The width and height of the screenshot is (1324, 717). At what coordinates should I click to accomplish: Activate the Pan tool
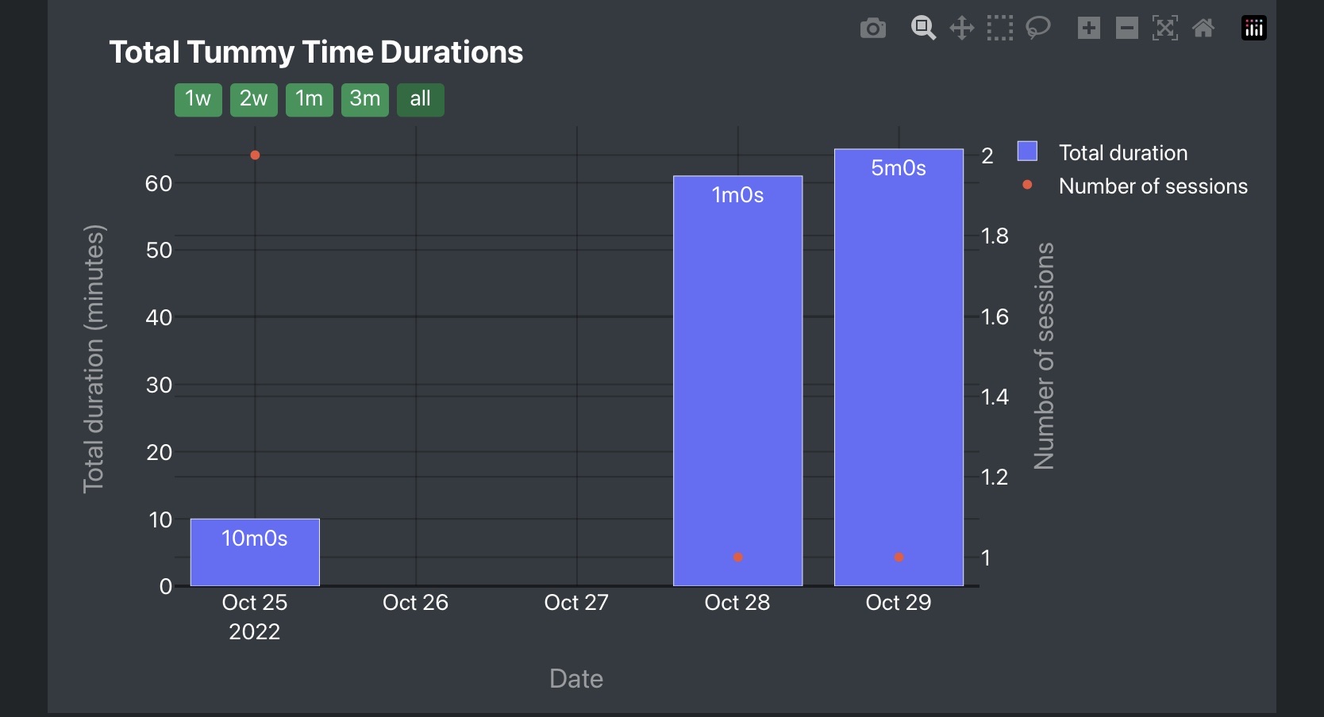(960, 28)
